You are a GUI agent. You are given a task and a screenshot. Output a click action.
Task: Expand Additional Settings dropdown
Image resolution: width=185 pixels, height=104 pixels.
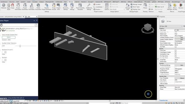pos(89,6)
